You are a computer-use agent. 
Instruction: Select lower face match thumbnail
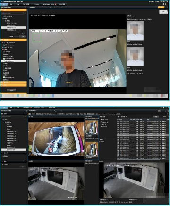tap(135, 56)
